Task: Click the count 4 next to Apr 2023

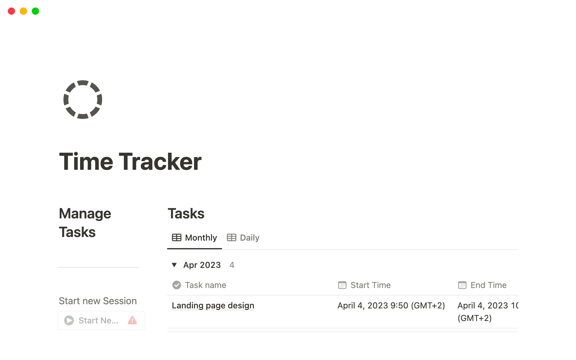Action: coord(232,265)
